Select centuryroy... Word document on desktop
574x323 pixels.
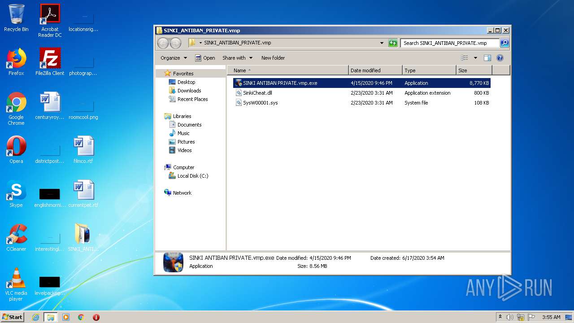[x=50, y=106]
